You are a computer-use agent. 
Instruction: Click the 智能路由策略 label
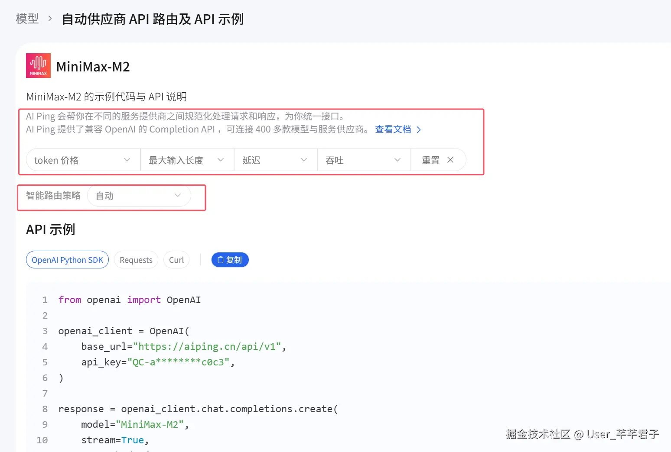click(53, 196)
